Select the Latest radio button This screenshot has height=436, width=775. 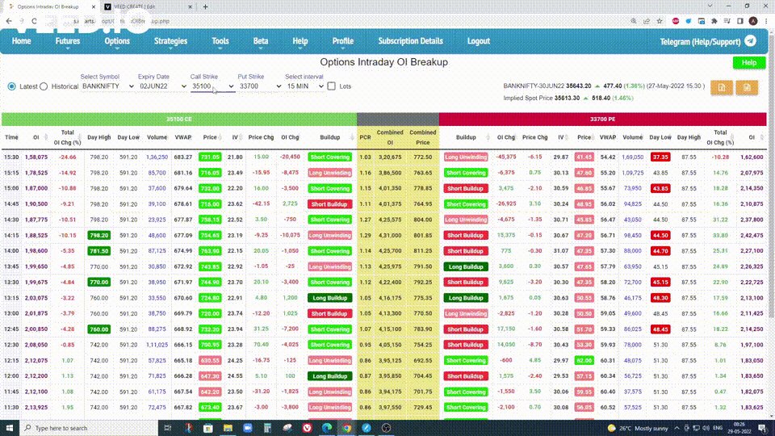pyautogui.click(x=12, y=86)
